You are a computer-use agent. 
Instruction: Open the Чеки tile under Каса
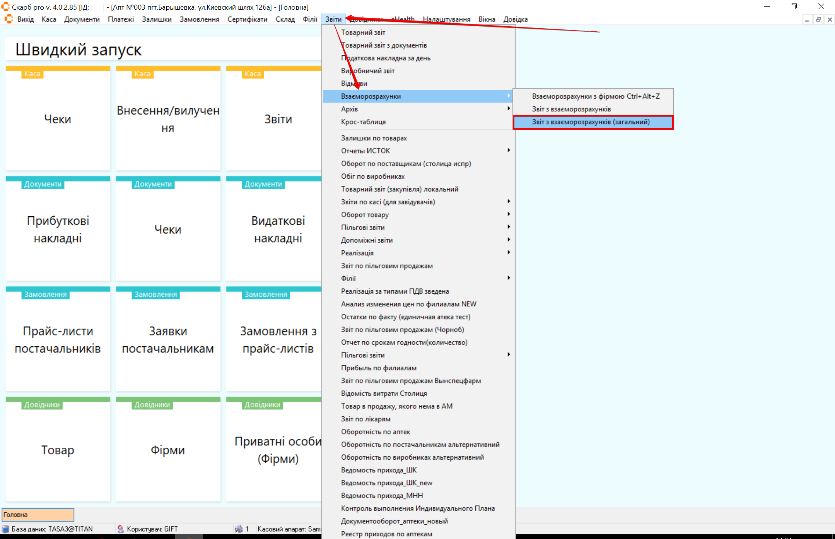[x=58, y=119]
